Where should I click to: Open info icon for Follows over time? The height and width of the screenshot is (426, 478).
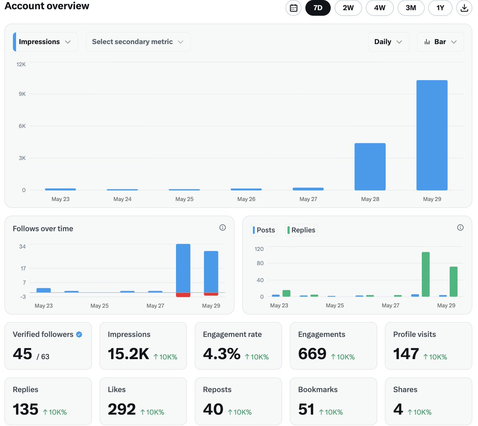223,228
